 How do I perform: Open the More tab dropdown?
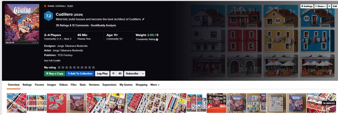[x=155, y=85]
